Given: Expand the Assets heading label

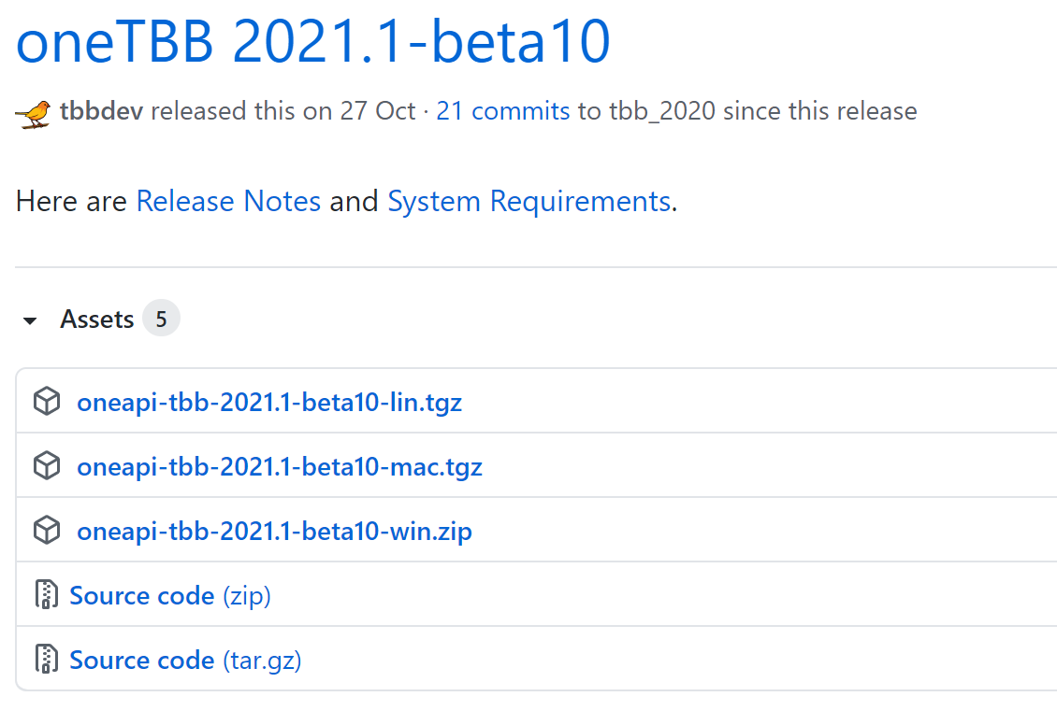Looking at the screenshot, I should pos(96,319).
